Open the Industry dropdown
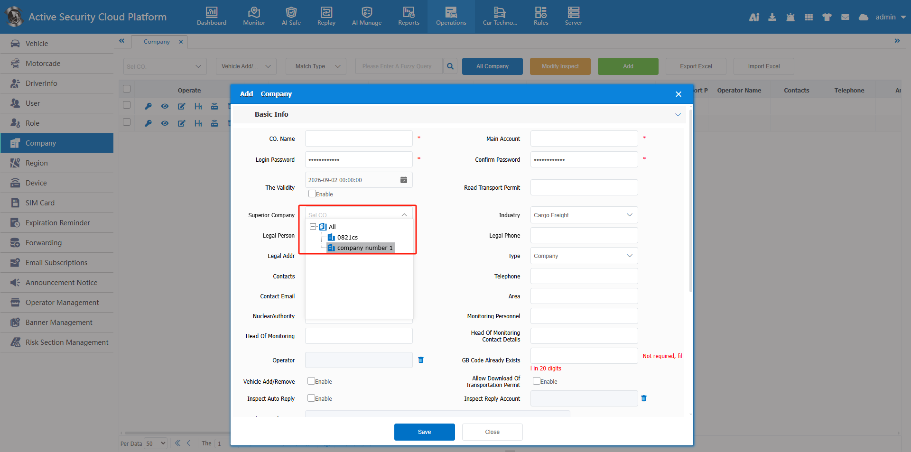Viewport: 911px width, 452px height. [584, 215]
